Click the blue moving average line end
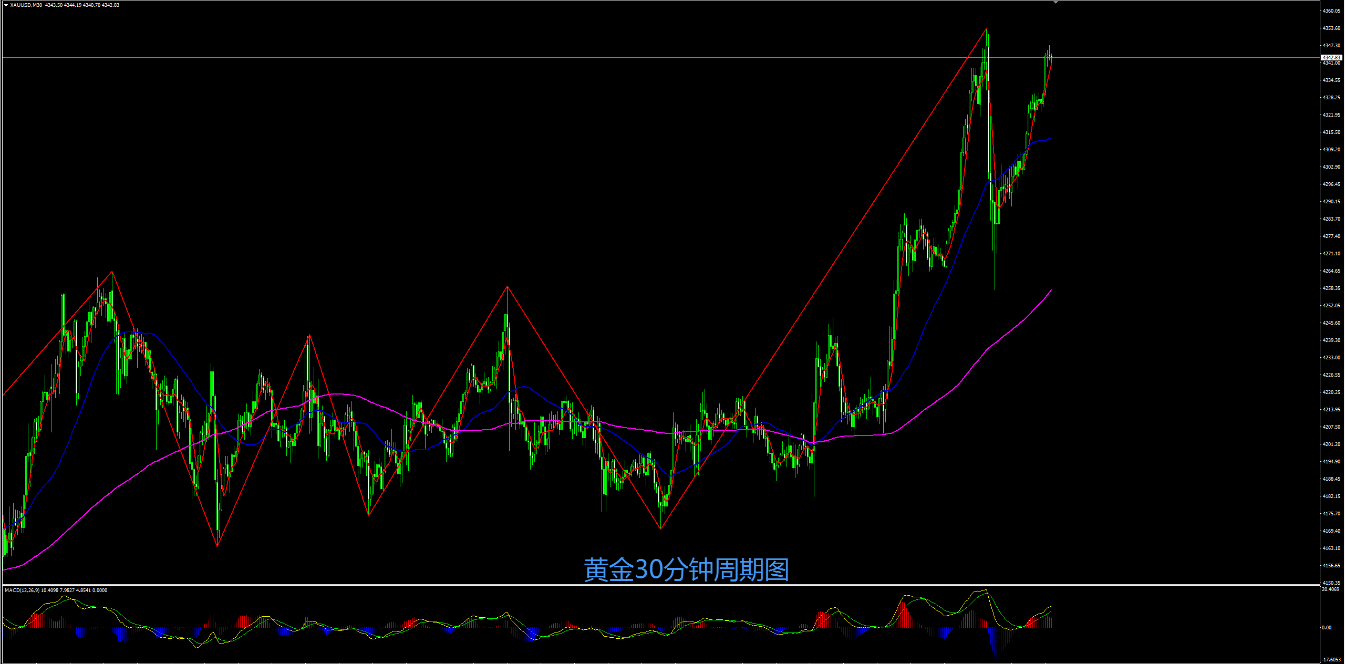The width and height of the screenshot is (1345, 664). (1050, 138)
